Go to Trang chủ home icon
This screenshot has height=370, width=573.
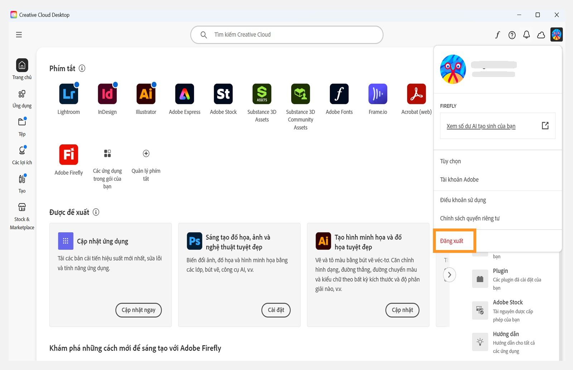pyautogui.click(x=22, y=65)
